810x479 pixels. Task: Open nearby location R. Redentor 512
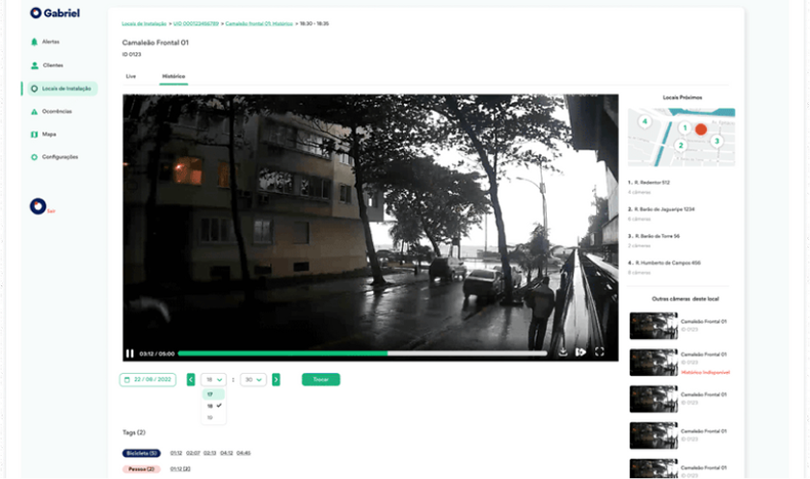coord(652,183)
